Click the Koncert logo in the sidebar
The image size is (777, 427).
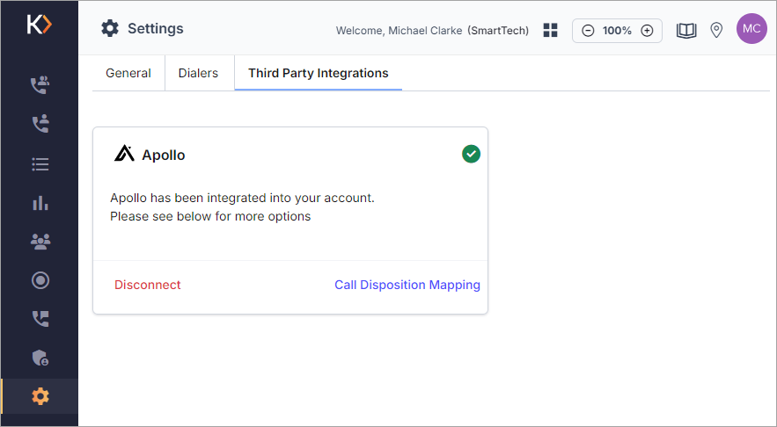pos(39,25)
